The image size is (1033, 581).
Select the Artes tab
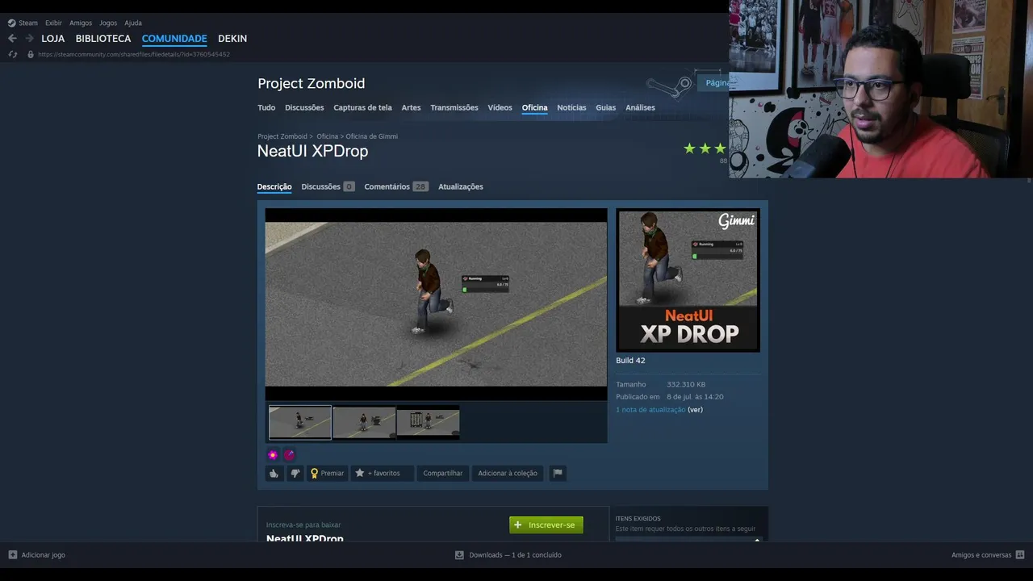click(x=411, y=107)
